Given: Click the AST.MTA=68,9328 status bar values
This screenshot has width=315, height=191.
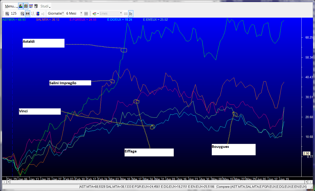Looking at the screenshot, I should (x=147, y=187).
